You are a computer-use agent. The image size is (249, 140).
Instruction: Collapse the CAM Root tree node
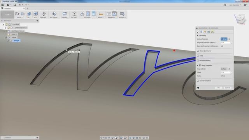[x=4, y=24]
